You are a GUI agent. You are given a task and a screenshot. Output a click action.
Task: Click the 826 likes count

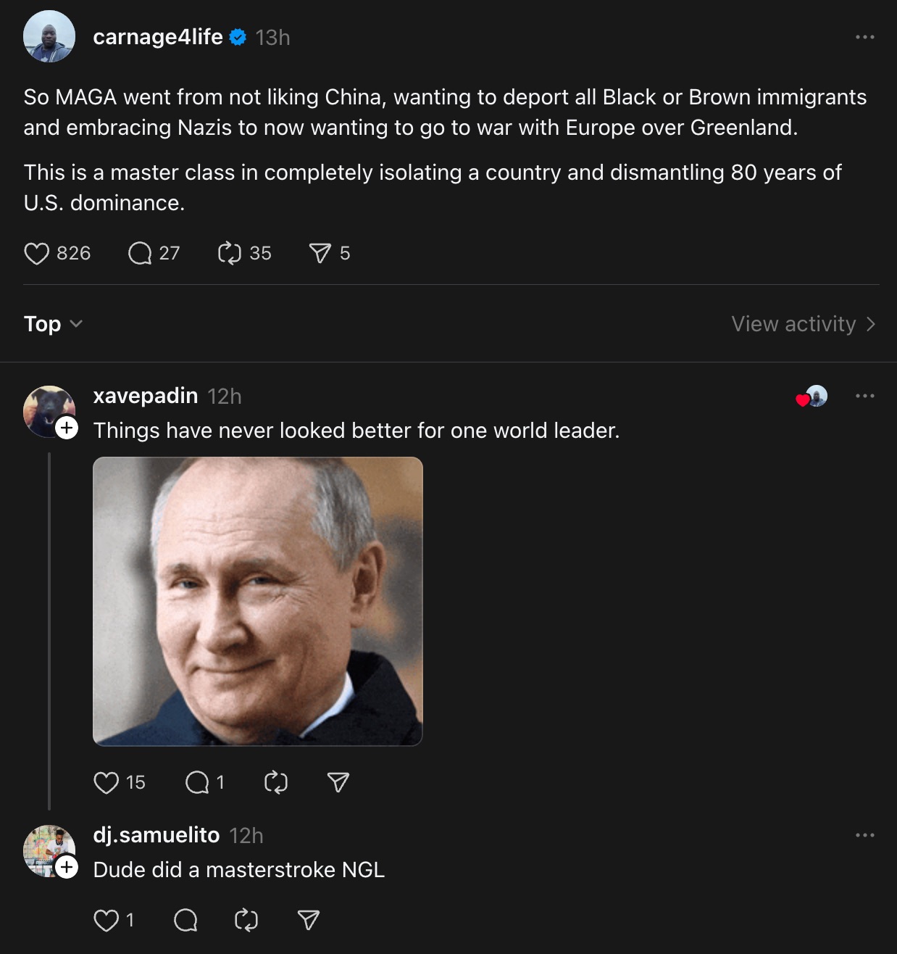(72, 253)
